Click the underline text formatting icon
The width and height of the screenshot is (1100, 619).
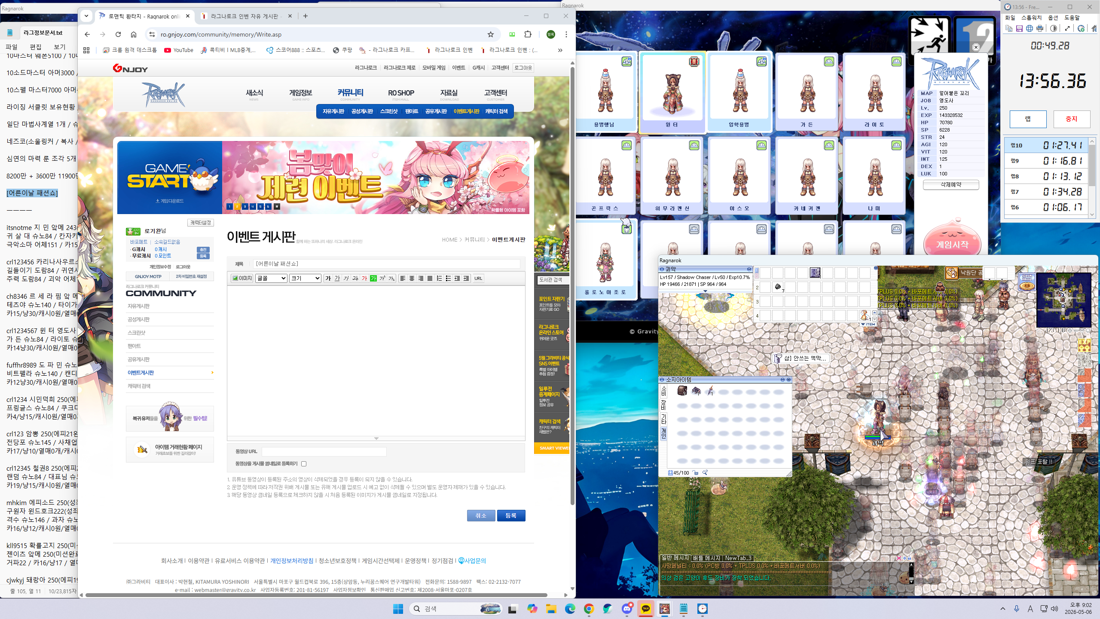337,279
